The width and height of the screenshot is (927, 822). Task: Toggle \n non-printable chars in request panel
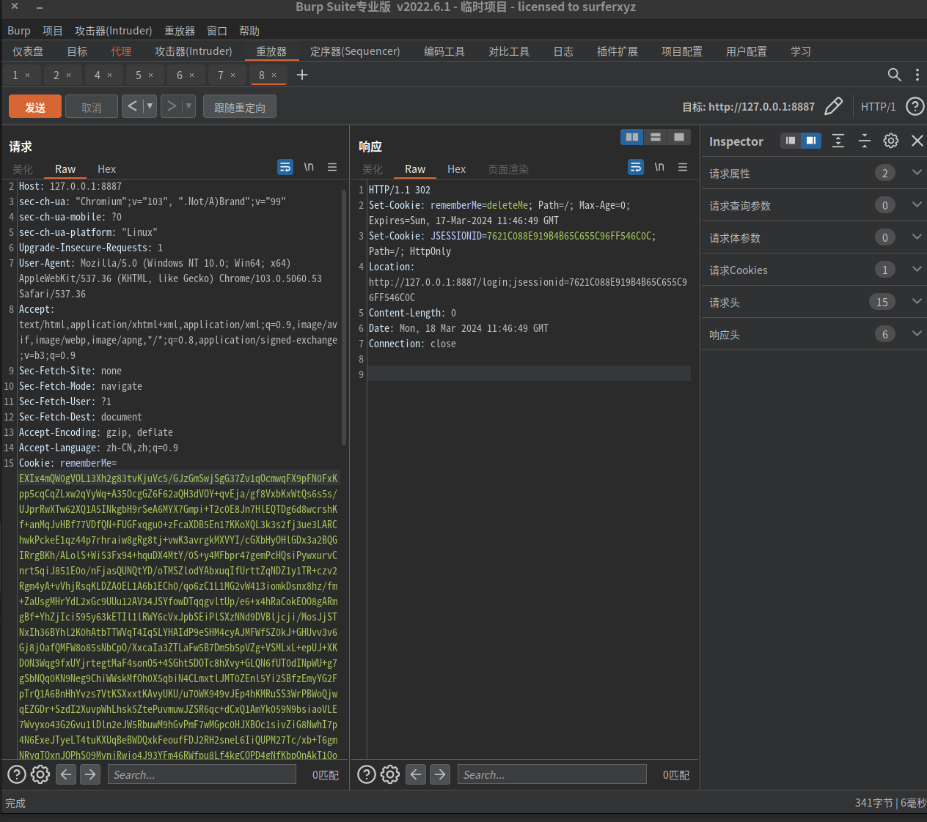tap(309, 167)
